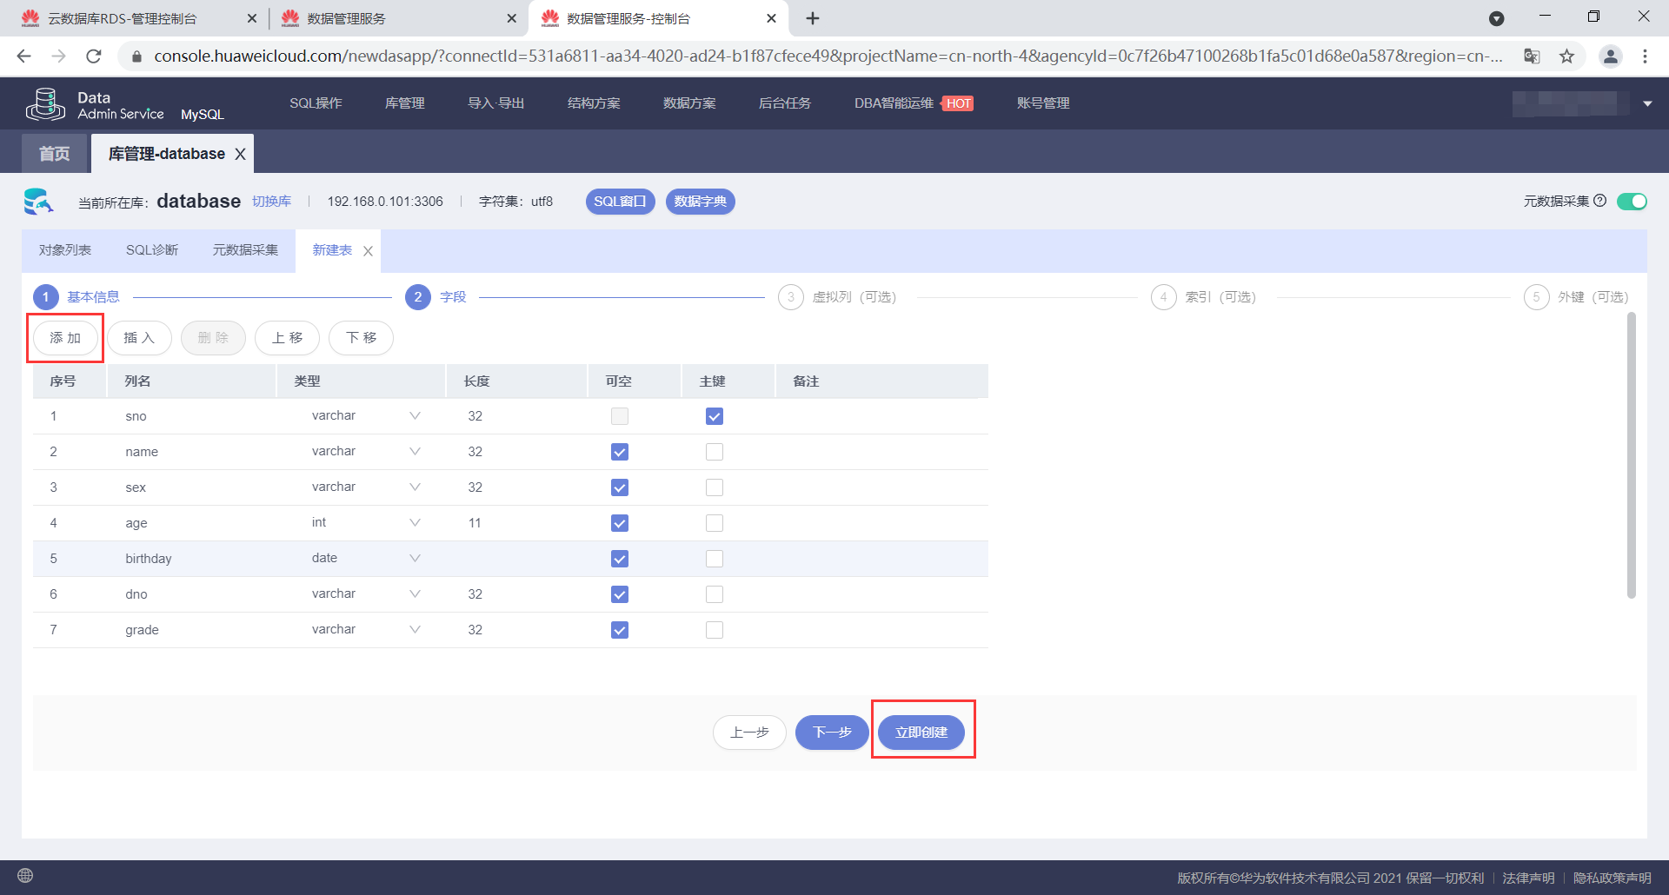Open type dropdown for grade row
The width and height of the screenshot is (1669, 895).
click(415, 629)
